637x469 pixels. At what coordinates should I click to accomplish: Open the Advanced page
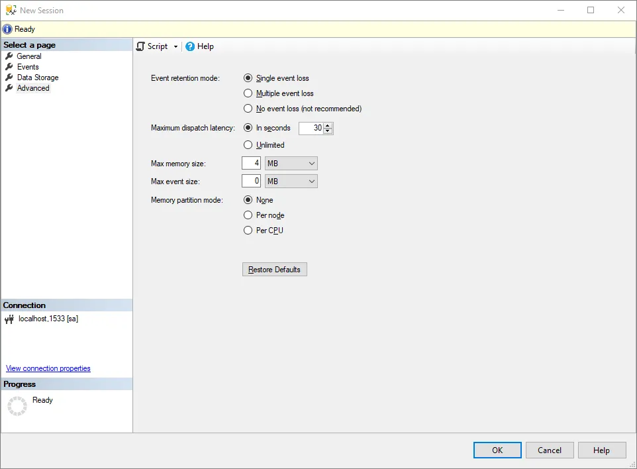click(33, 88)
